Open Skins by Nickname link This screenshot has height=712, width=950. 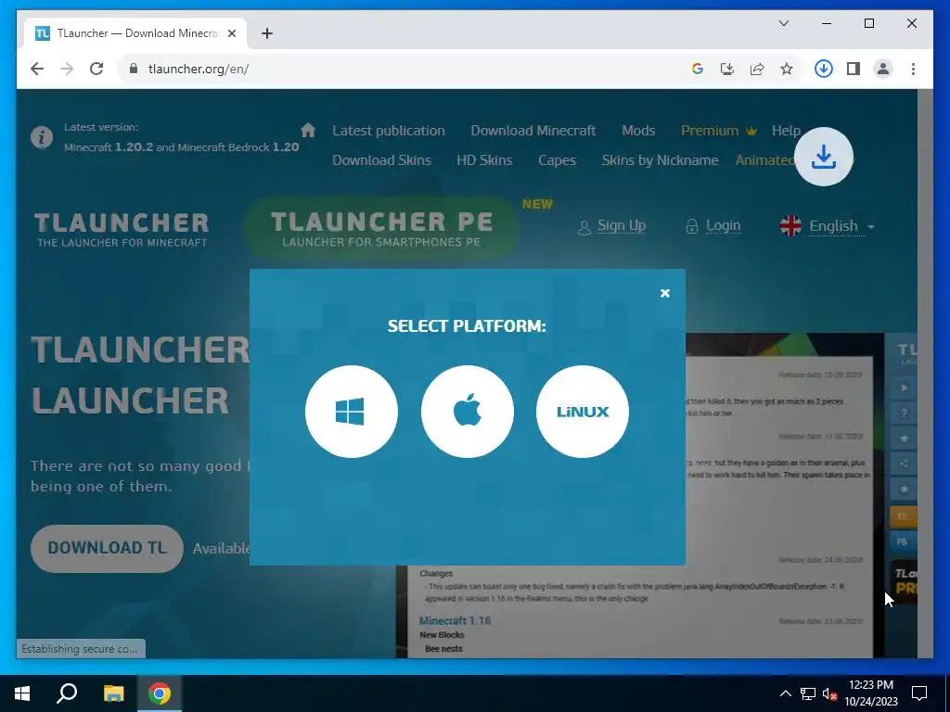[x=660, y=160]
